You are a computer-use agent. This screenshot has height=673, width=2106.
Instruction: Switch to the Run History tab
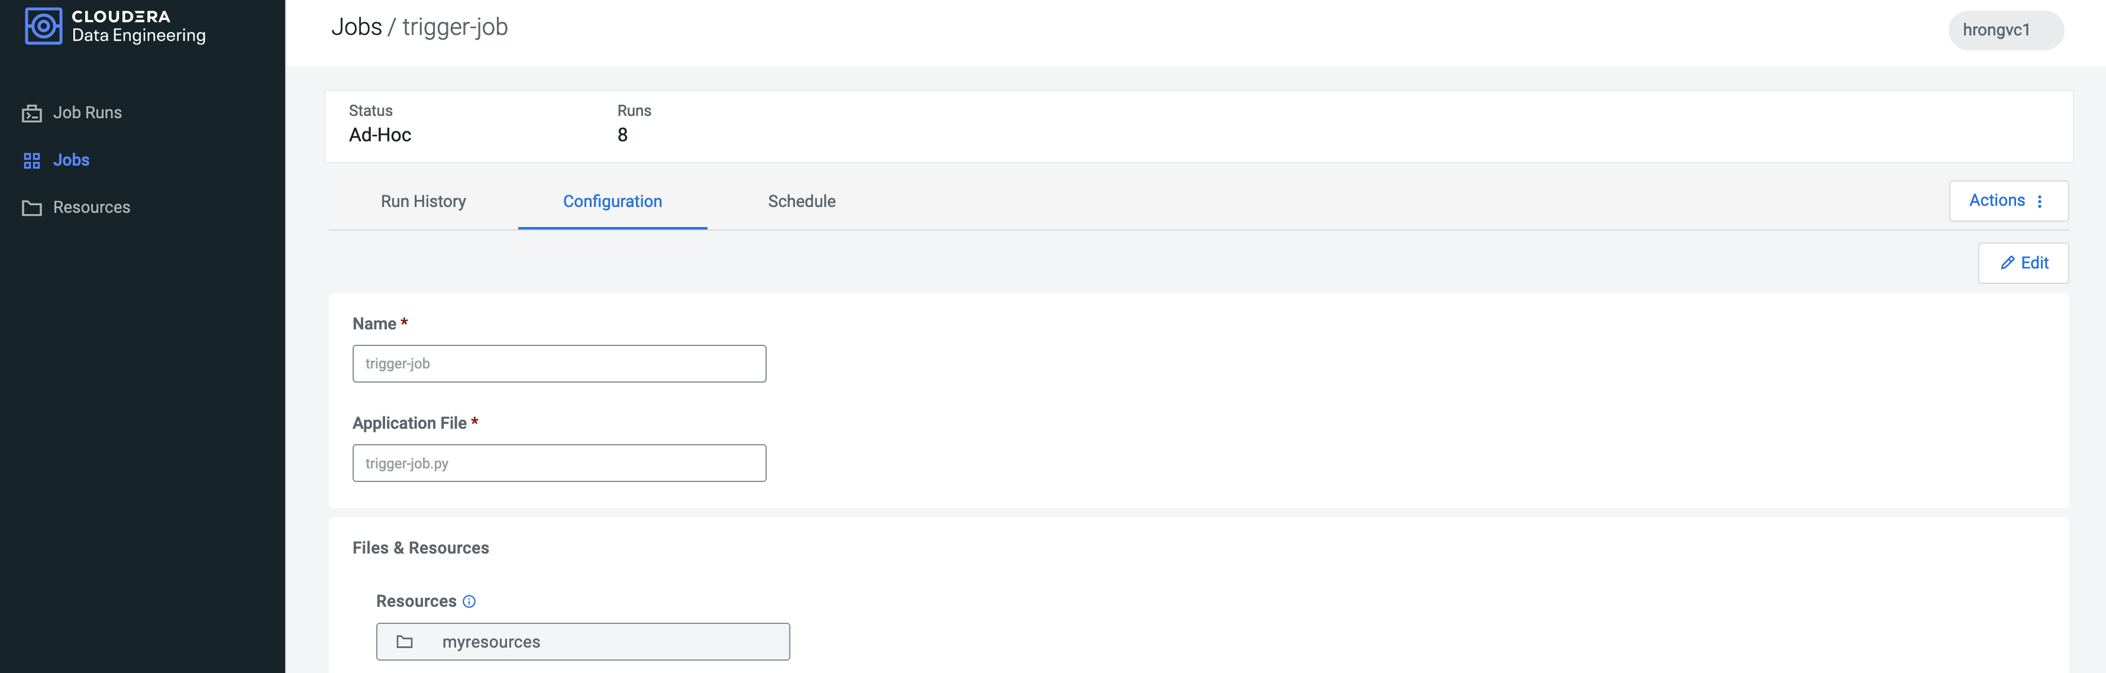(x=422, y=201)
